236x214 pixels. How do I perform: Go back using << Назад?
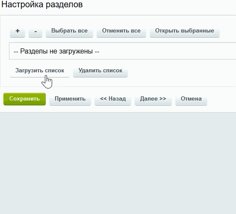pyautogui.click(x=113, y=99)
